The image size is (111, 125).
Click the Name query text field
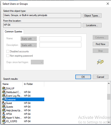60,39
